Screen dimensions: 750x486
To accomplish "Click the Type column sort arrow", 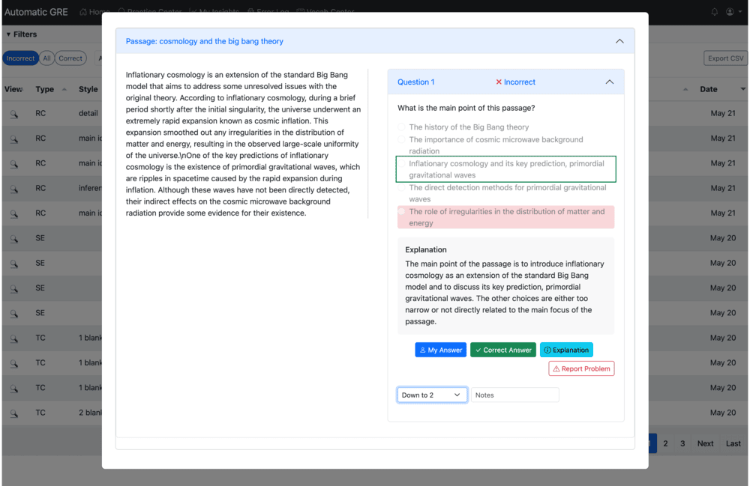I will click(64, 89).
